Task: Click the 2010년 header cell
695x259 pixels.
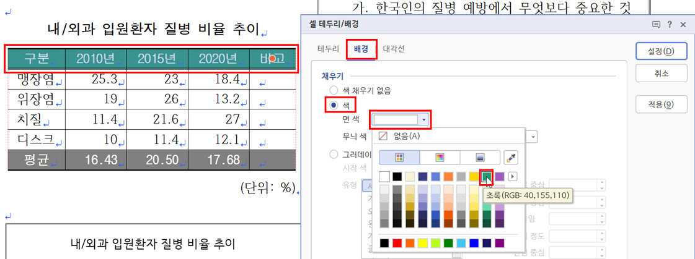Action: click(x=95, y=58)
